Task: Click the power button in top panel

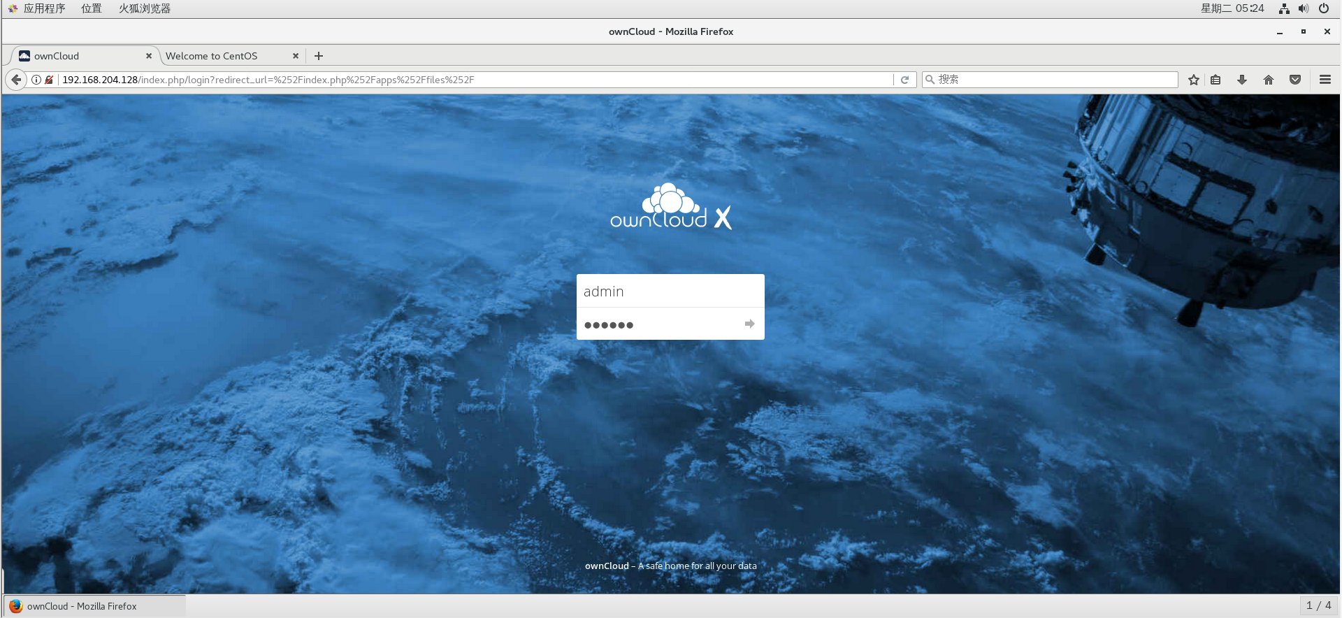Action: pos(1324,8)
